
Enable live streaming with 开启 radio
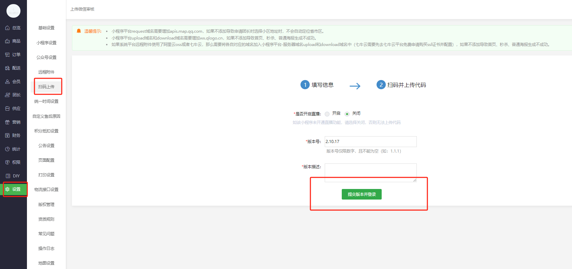[x=327, y=114]
